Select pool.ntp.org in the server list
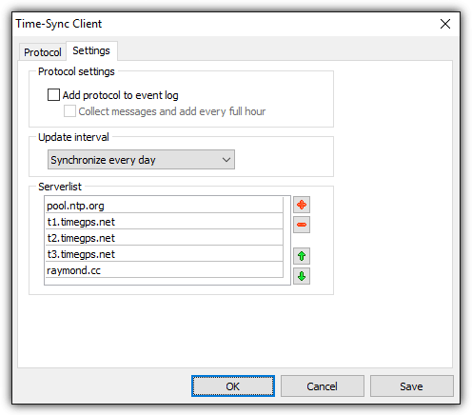 click(164, 206)
